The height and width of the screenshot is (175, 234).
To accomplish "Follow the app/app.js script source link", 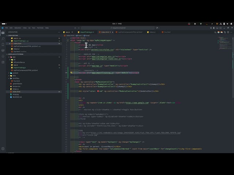I will 97,66.
